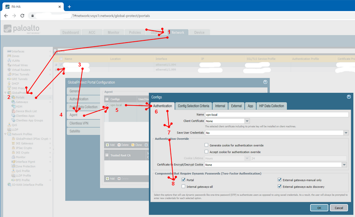Viewport: 355px width, 217px height.
Task: Open help in Configs dialog
Action: [x=349, y=97]
